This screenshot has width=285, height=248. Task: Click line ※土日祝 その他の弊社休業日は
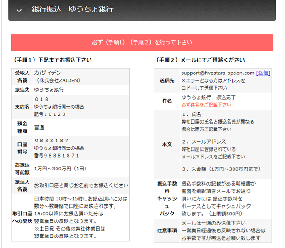click(70, 229)
